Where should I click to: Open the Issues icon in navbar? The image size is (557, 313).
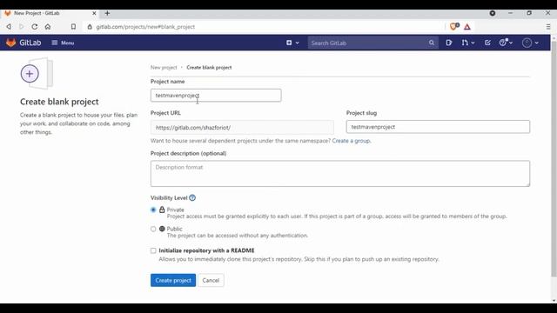[449, 43]
